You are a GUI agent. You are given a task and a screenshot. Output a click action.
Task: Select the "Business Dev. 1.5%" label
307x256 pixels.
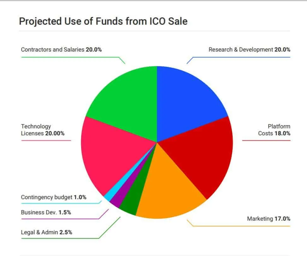point(46,212)
